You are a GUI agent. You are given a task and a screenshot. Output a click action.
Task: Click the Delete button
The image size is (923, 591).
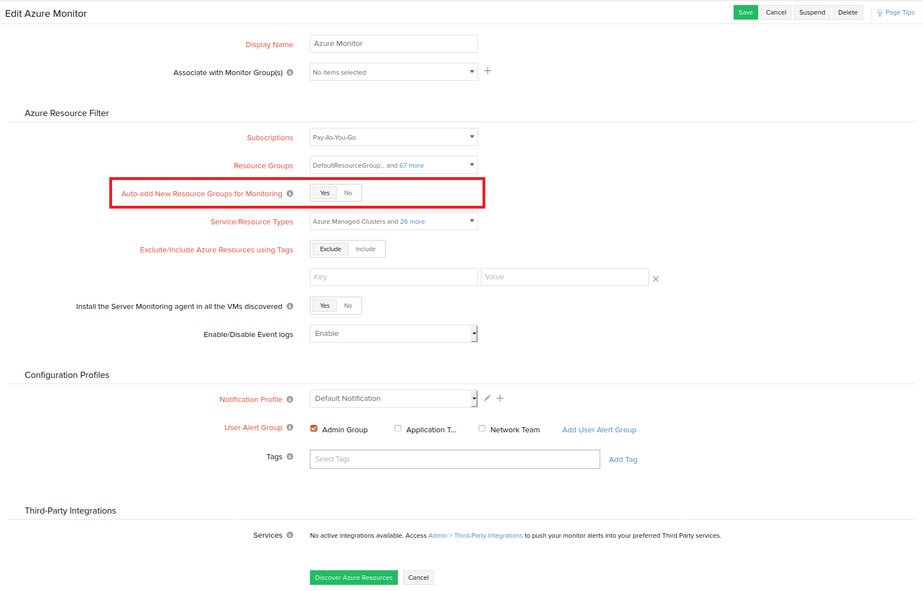[848, 12]
